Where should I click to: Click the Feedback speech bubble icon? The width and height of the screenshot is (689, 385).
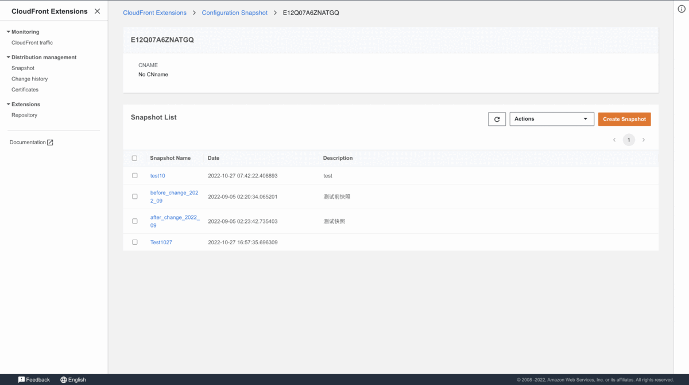click(21, 380)
